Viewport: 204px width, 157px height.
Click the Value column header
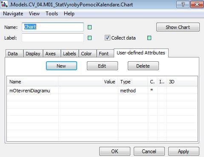coord(88,82)
